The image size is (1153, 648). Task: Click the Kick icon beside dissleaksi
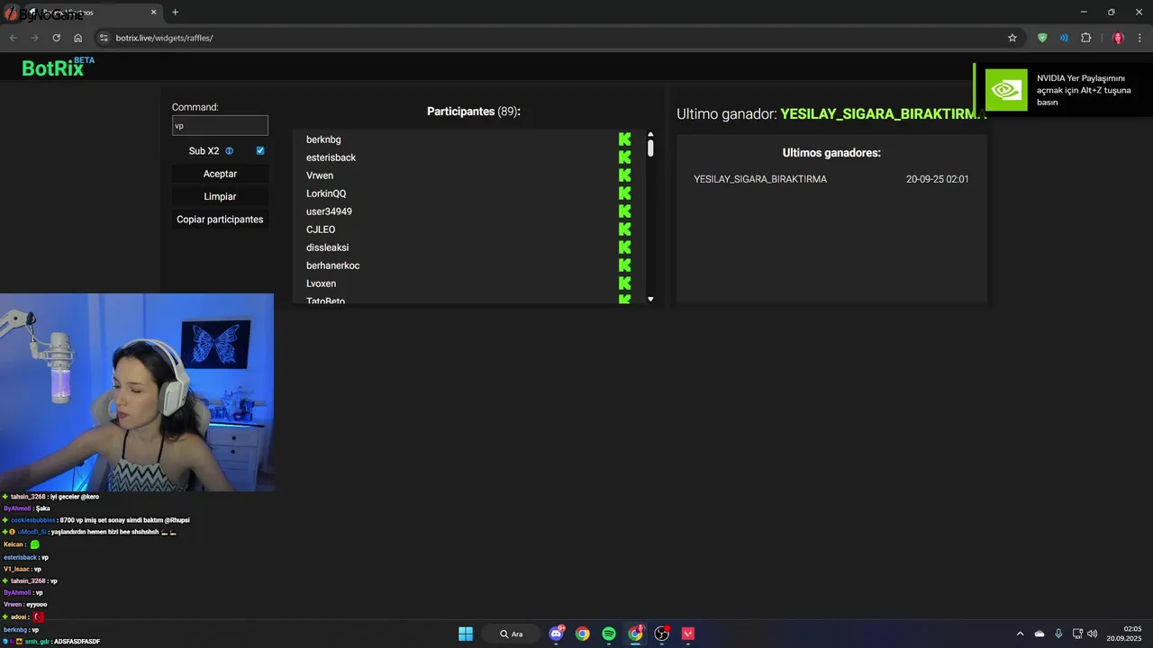pyautogui.click(x=624, y=247)
